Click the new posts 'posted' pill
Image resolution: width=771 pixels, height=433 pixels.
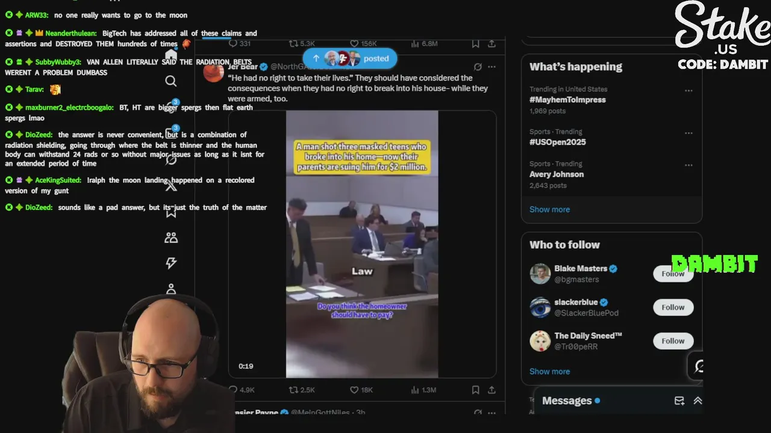350,58
